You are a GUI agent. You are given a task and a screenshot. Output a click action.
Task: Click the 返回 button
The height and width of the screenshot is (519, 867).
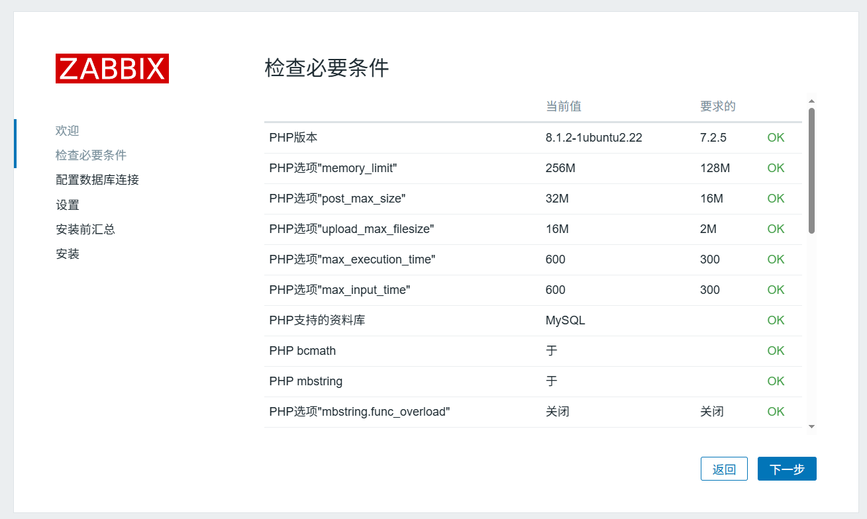pyautogui.click(x=724, y=469)
